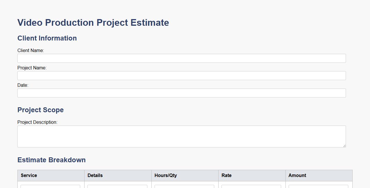
Task: Select the Date input field
Action: [182, 93]
